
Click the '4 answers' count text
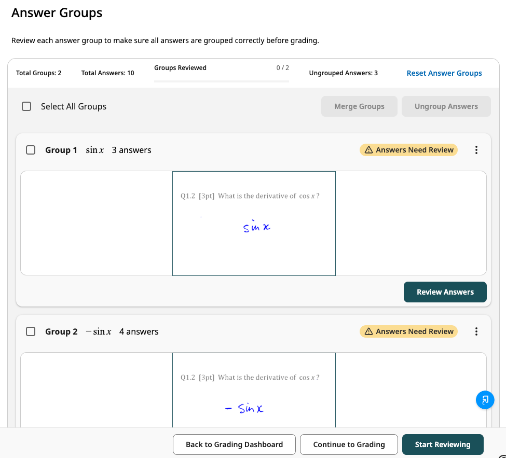139,331
